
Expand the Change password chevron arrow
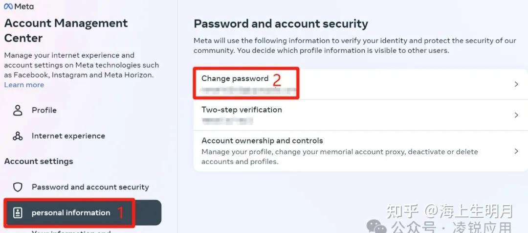[x=516, y=84]
